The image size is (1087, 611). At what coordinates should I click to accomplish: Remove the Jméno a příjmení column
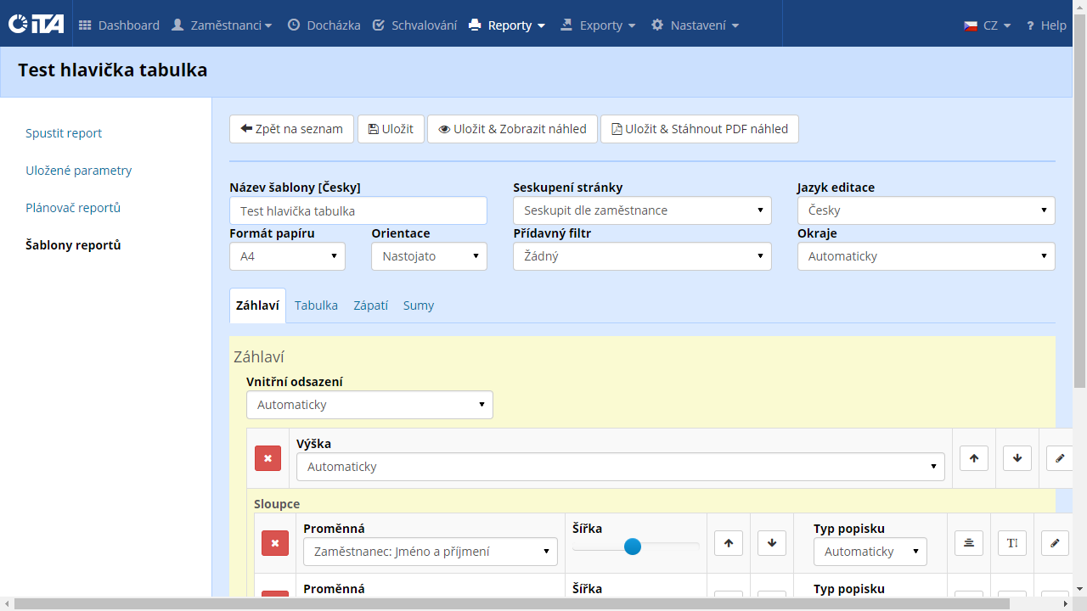(x=274, y=543)
